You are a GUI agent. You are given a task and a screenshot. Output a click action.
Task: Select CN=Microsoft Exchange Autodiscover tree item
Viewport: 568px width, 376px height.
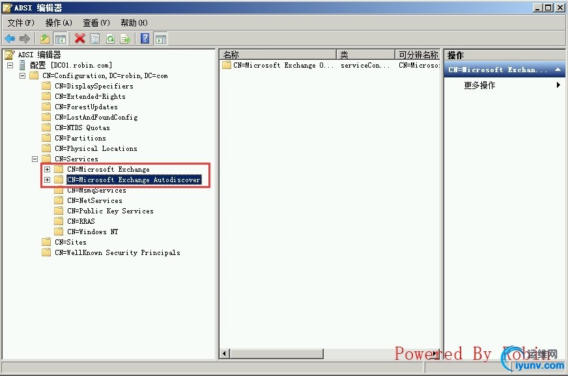point(134,180)
